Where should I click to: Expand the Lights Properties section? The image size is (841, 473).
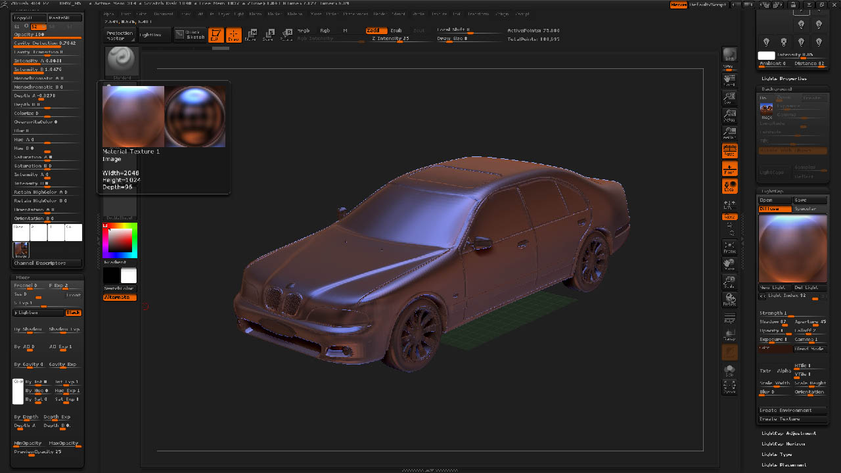784,78
